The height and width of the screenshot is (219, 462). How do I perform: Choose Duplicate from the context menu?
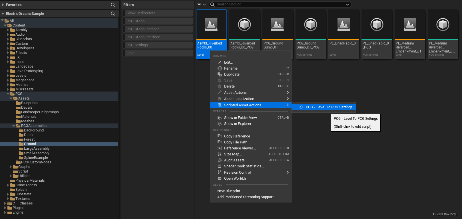tap(251, 74)
